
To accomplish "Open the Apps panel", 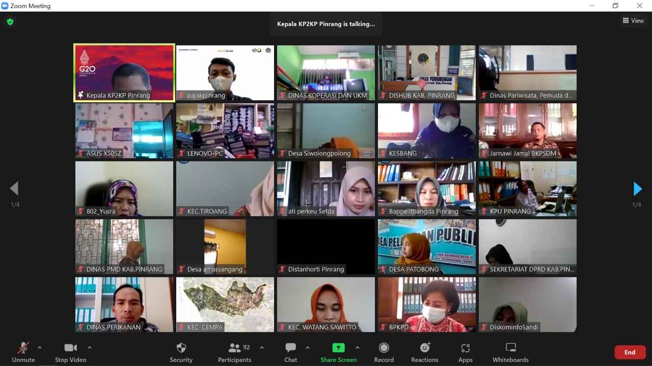I will click(x=465, y=352).
